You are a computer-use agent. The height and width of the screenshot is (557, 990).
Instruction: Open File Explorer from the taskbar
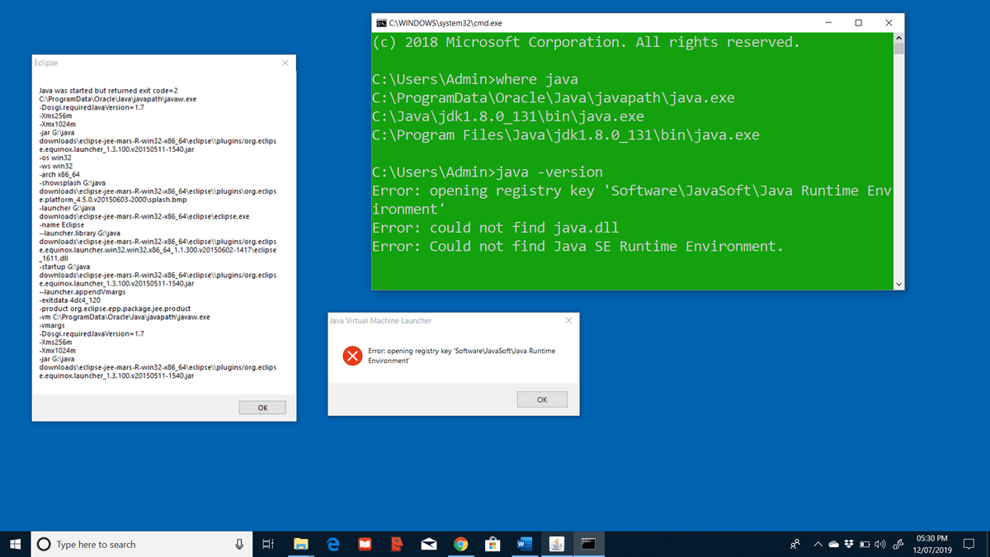(301, 544)
